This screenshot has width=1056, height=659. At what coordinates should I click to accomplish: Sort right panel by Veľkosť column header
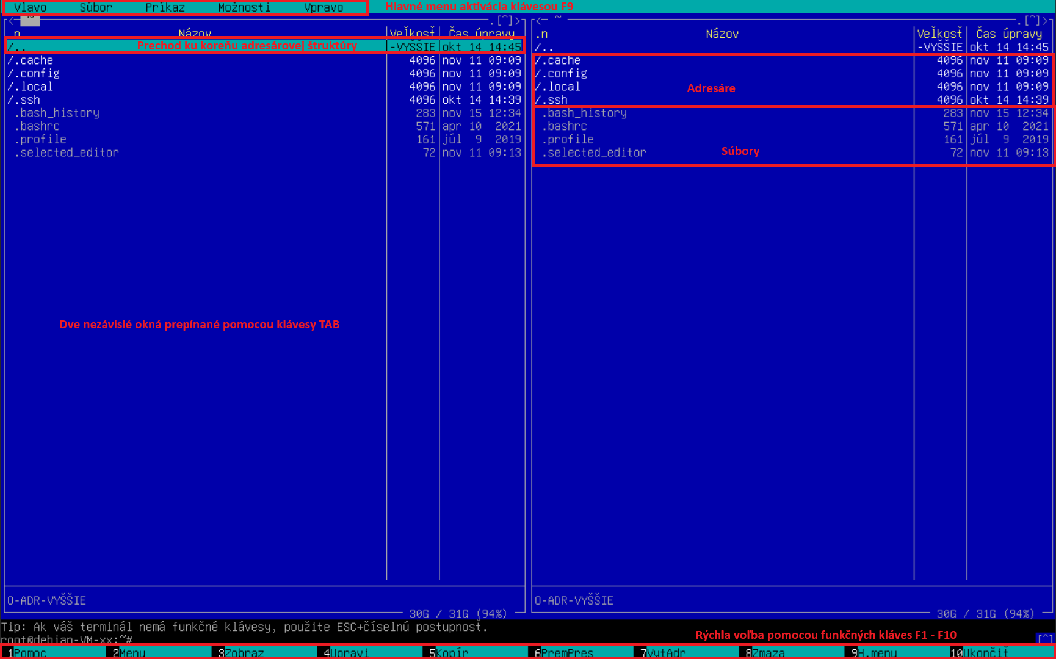tap(939, 34)
